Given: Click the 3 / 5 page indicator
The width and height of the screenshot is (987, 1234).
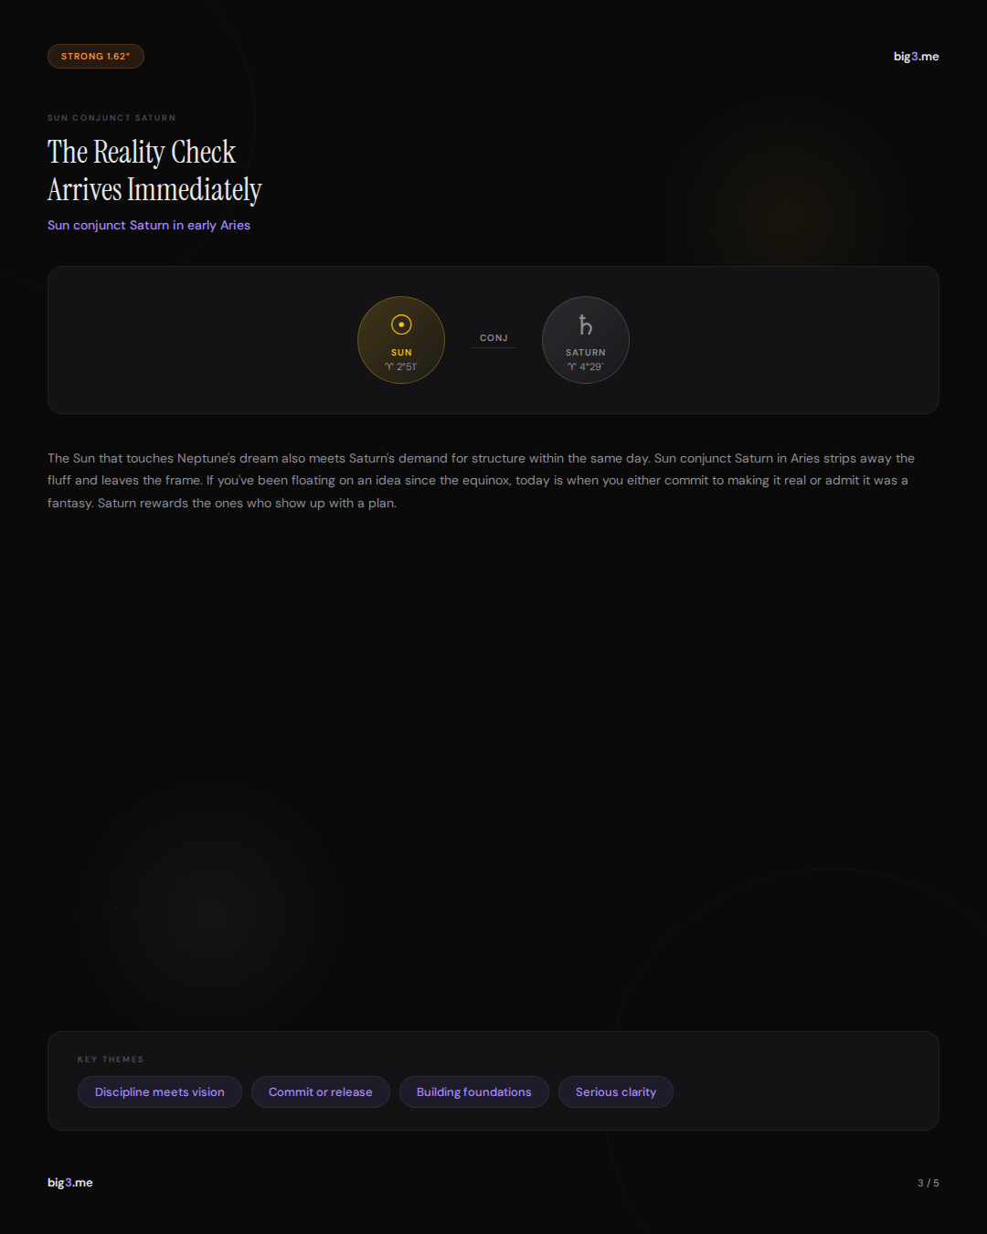Looking at the screenshot, I should [x=928, y=1183].
